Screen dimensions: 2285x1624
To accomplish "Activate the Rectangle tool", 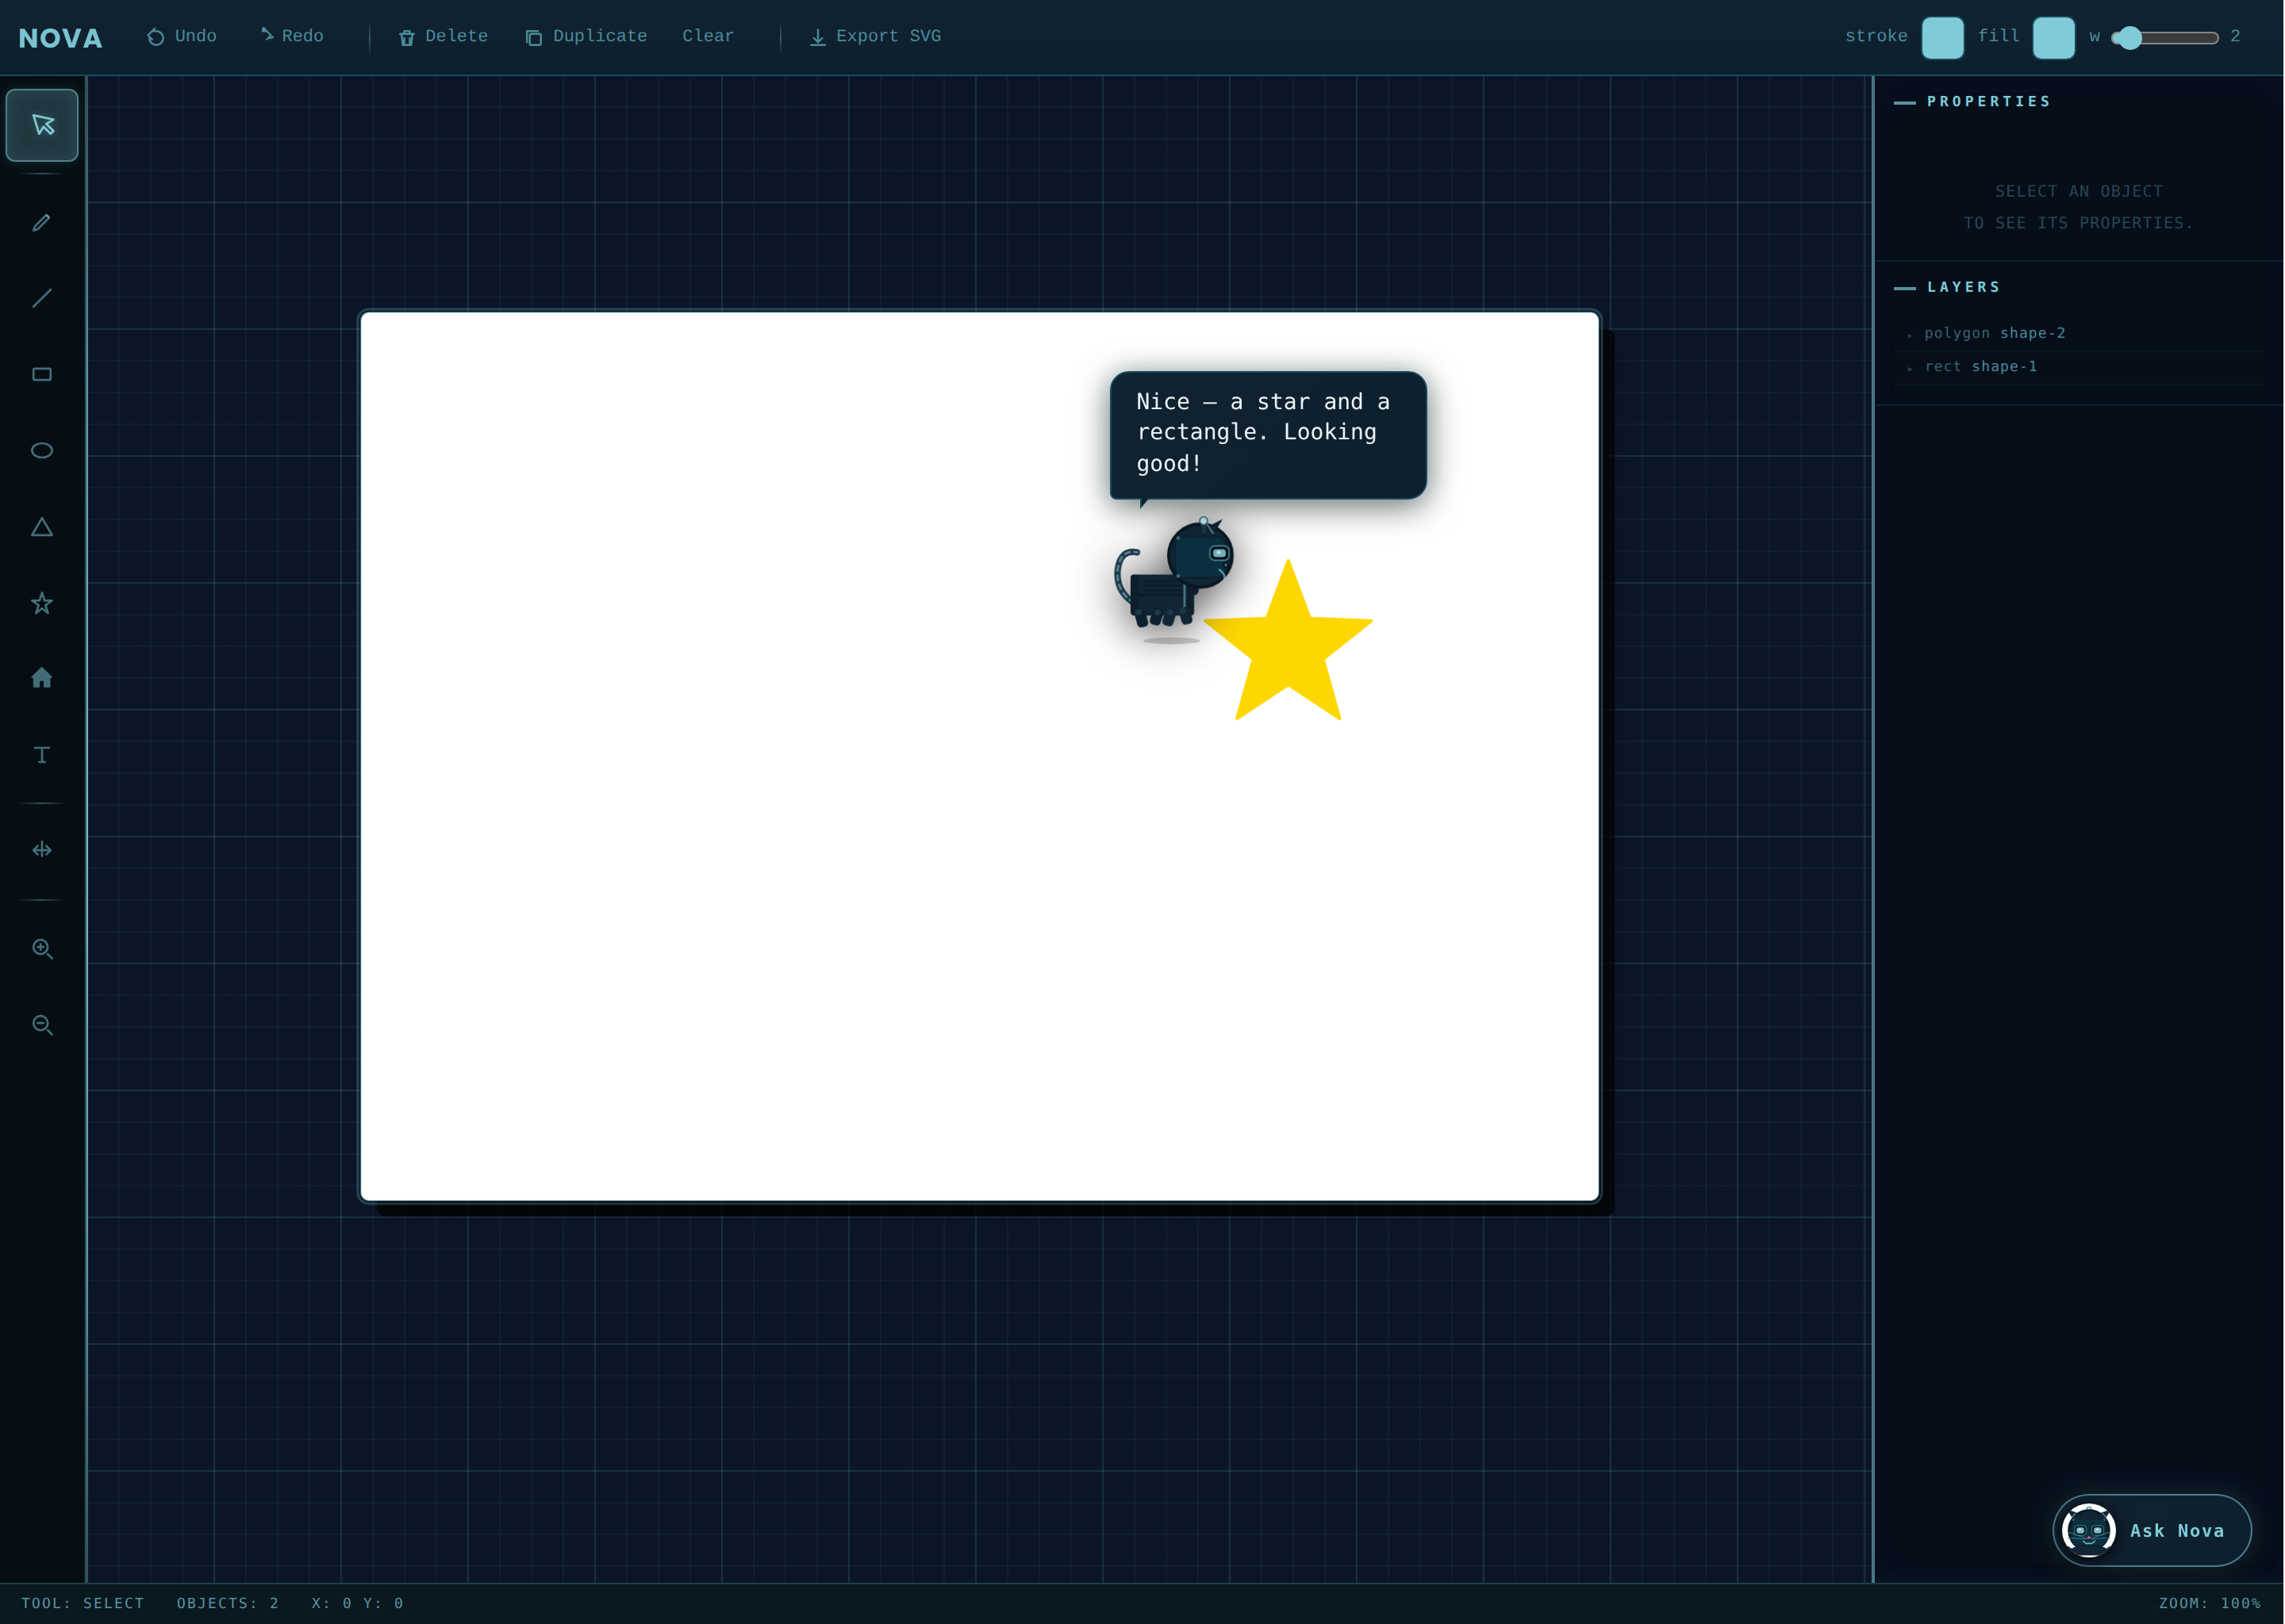I will point(42,374).
